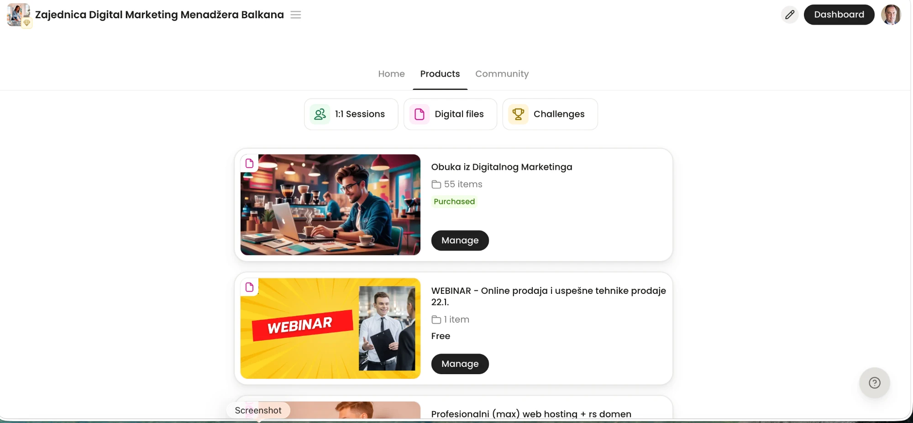Click the 55 items text
Screen dimensions: 913x423
pyautogui.click(x=463, y=184)
